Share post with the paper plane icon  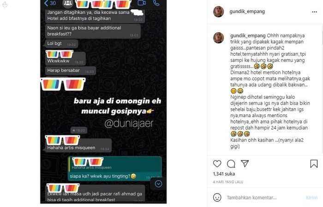tap(245, 164)
